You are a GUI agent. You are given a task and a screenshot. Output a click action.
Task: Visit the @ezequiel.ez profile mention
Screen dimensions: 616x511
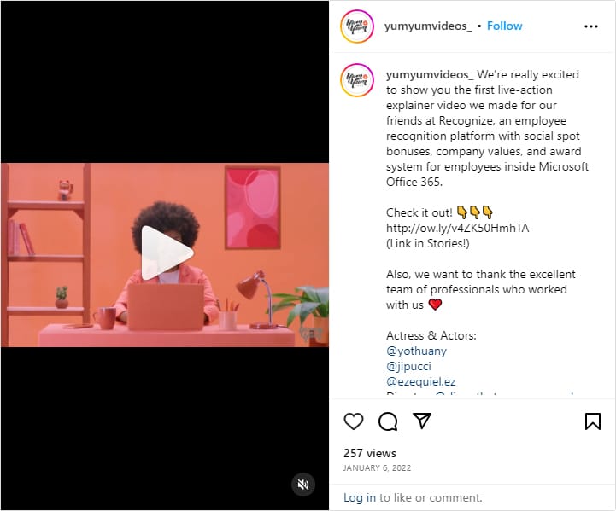[420, 381]
